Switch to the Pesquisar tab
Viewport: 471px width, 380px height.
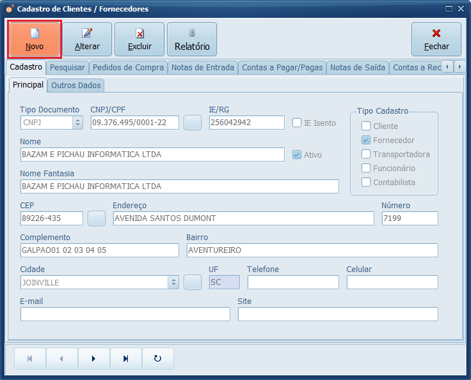pos(67,68)
